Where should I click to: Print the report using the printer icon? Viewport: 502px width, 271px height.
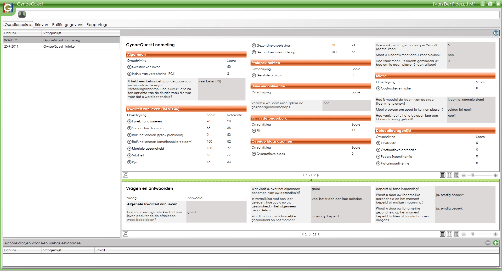pos(495,33)
